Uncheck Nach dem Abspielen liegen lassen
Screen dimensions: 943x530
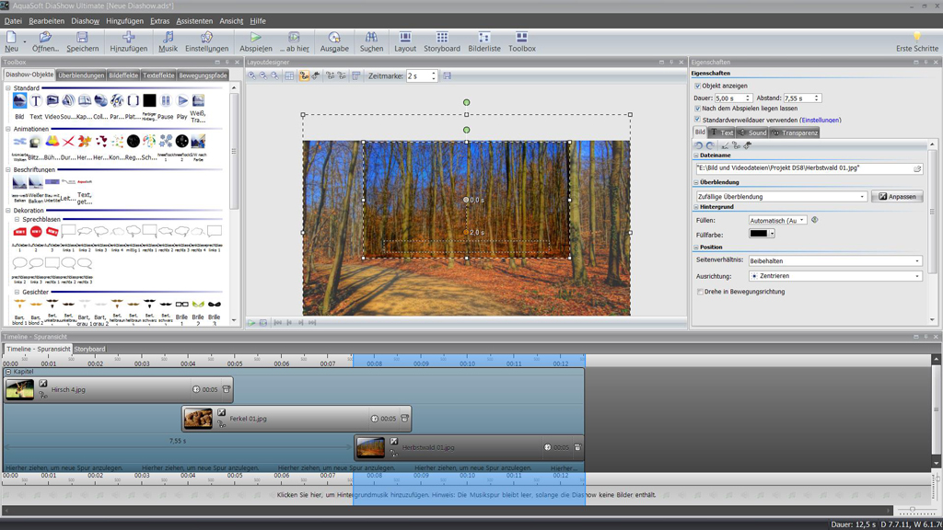[x=698, y=109]
